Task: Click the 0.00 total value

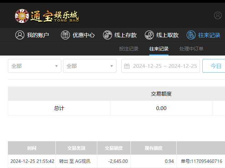Action: coord(161,108)
